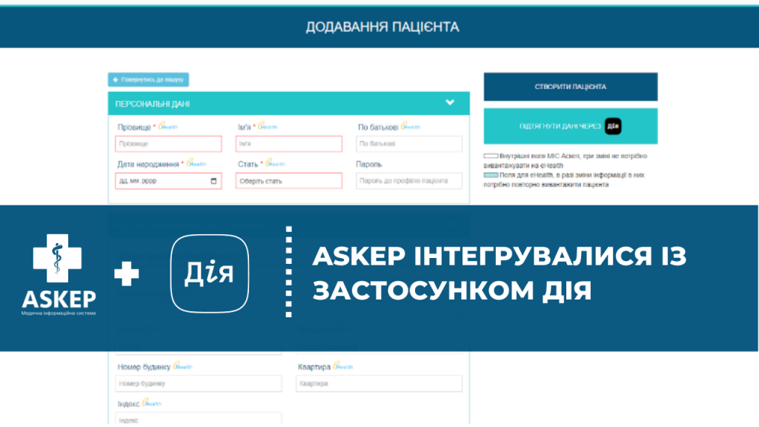Click the ASKEP medical cross logo
759x427 pixels.
58,259
